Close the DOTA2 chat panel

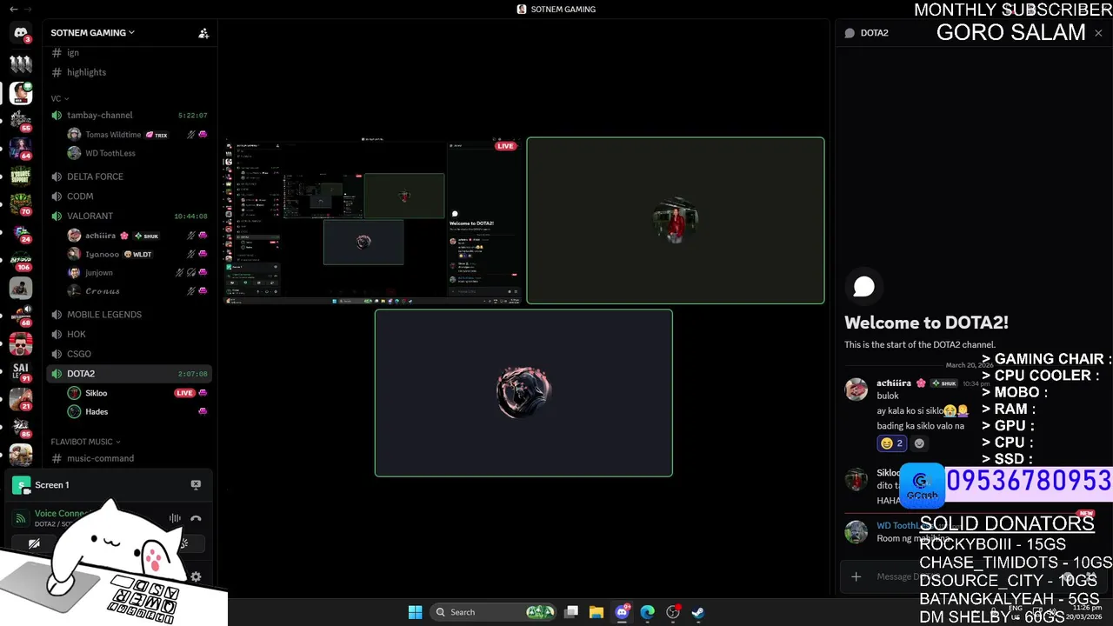(x=1098, y=33)
